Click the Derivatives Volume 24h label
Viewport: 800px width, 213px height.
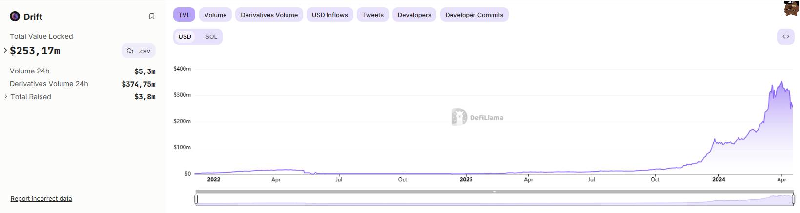49,84
